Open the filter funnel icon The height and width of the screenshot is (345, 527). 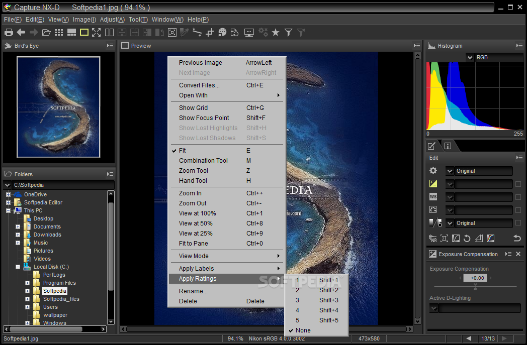(288, 32)
